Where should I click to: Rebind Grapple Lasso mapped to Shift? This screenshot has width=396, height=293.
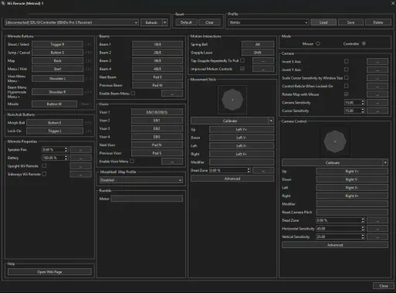click(x=258, y=53)
